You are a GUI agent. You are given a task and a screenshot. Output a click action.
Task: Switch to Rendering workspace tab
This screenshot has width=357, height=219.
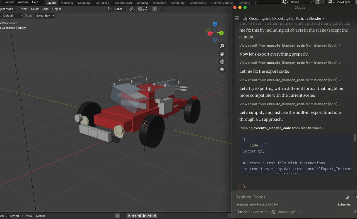[178, 3]
